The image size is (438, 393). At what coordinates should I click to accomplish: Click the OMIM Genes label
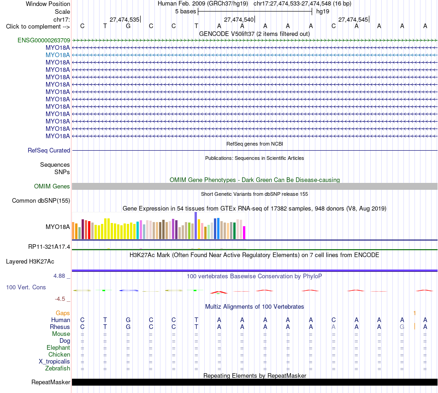52,187
